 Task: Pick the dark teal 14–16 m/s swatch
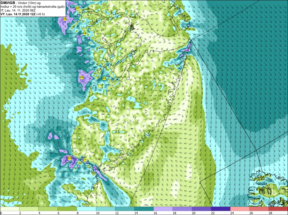point(144,209)
